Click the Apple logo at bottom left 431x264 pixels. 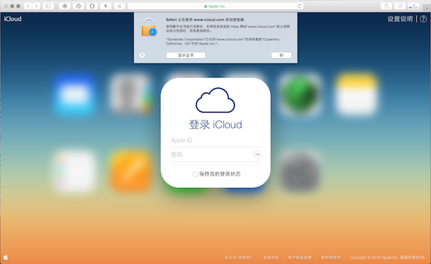(x=6, y=257)
